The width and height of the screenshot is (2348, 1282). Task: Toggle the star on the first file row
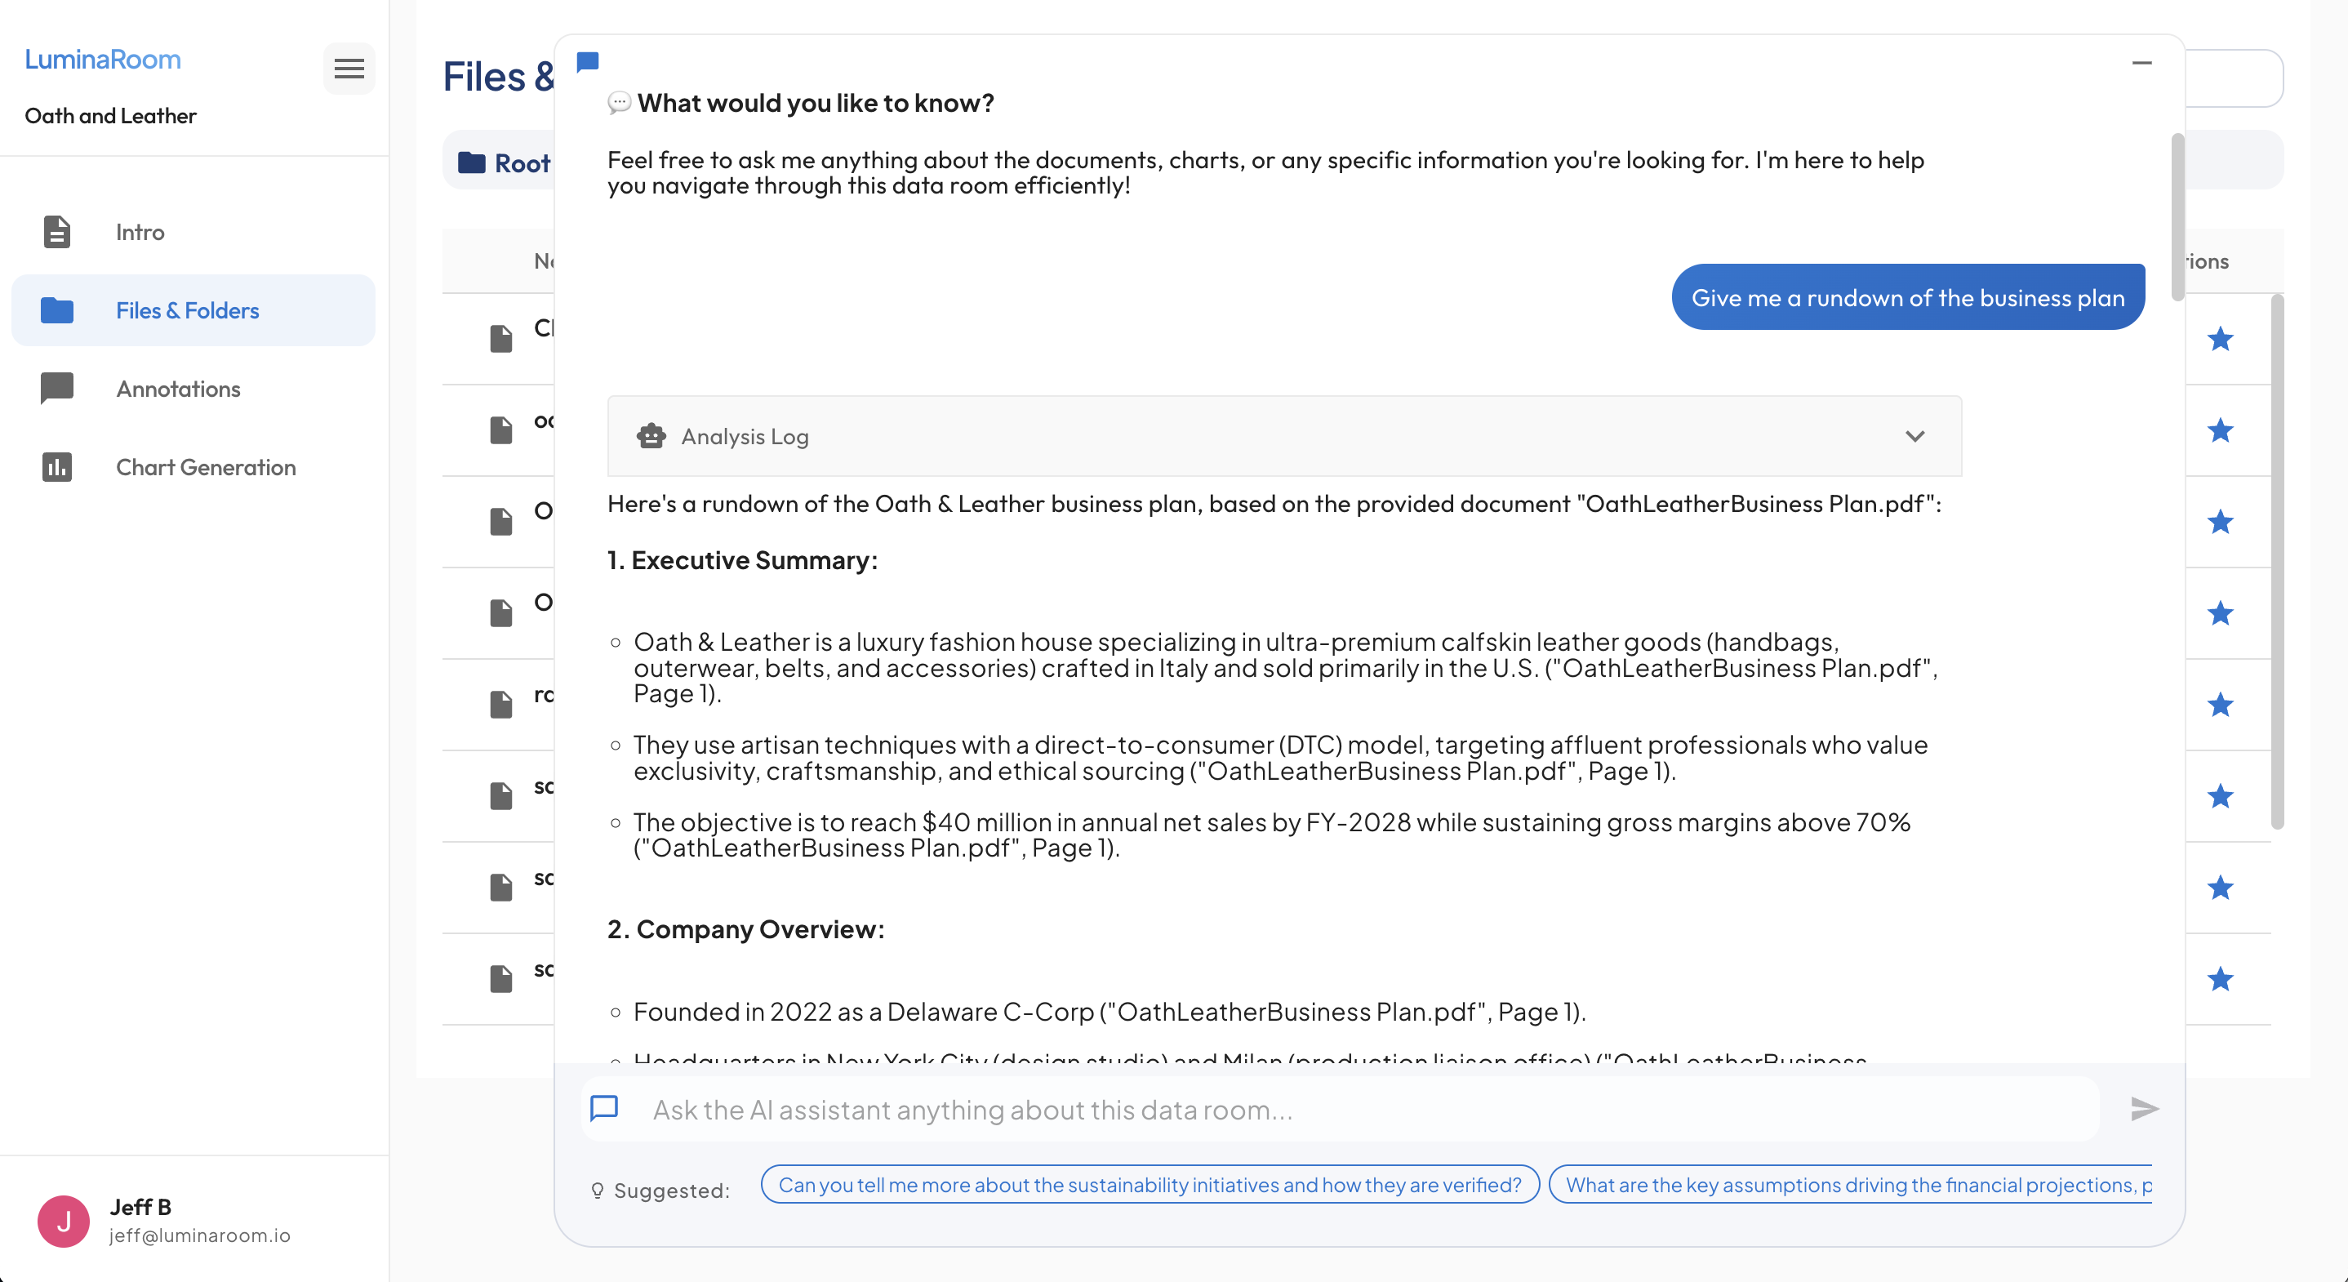click(2221, 339)
